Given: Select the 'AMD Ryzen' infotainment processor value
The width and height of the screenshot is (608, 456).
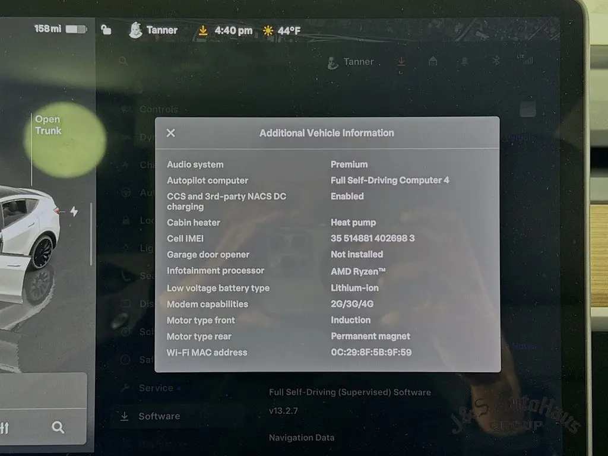Looking at the screenshot, I should pos(358,271).
